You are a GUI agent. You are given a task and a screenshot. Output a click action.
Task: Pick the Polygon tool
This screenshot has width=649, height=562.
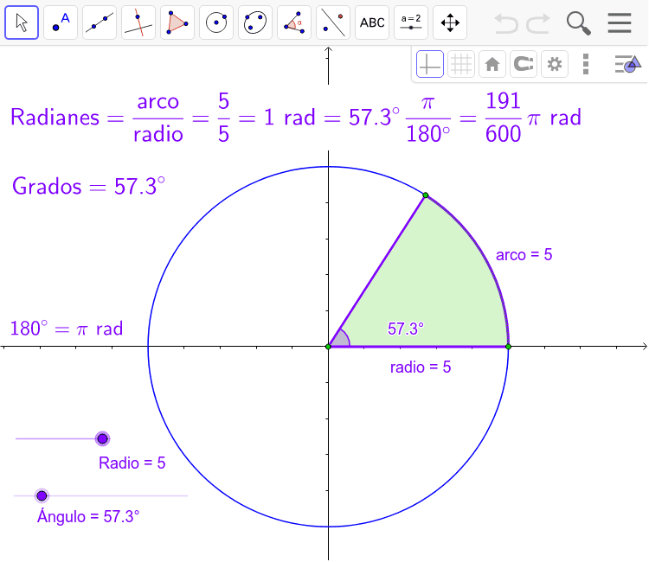177,22
